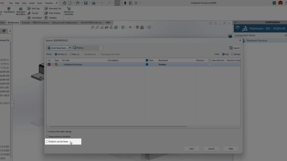Select the Extruded Boss/Base tool
287x161 pixels.
pos(21,11)
